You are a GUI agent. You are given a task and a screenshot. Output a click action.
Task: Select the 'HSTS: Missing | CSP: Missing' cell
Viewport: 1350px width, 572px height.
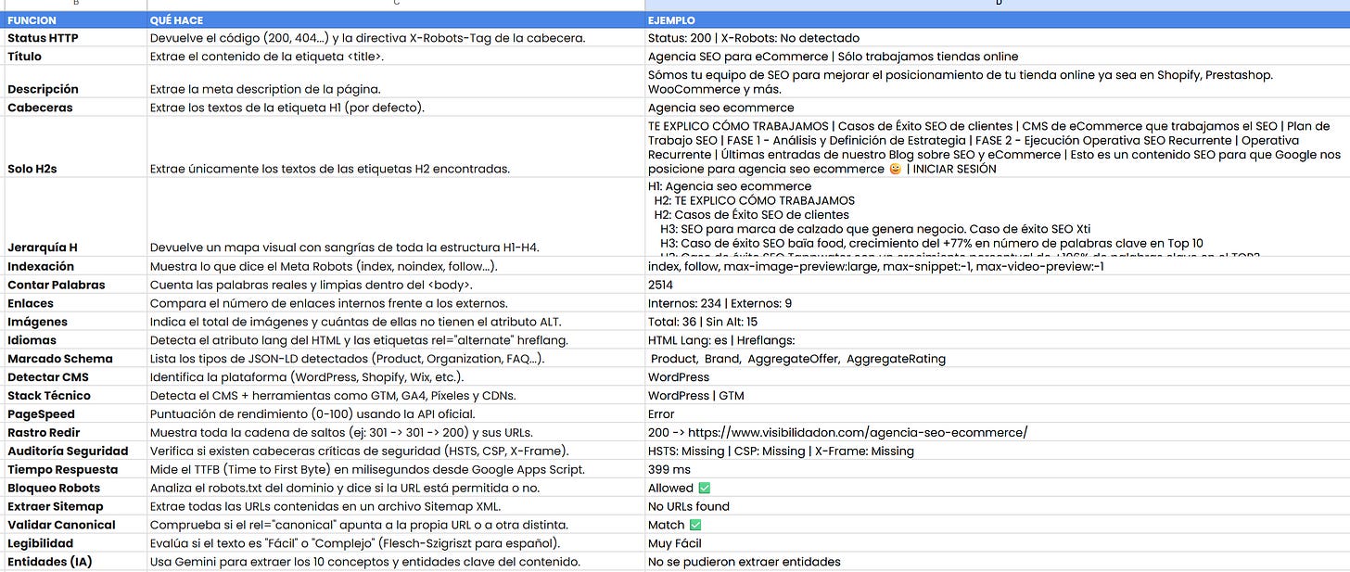click(997, 451)
